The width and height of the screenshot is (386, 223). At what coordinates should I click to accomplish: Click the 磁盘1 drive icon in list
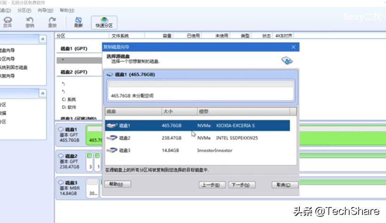[112, 126]
